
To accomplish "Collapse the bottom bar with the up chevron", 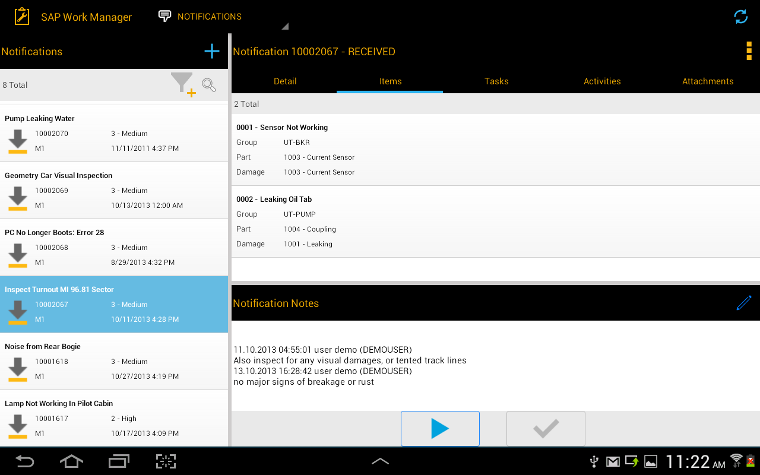I will coord(380,461).
